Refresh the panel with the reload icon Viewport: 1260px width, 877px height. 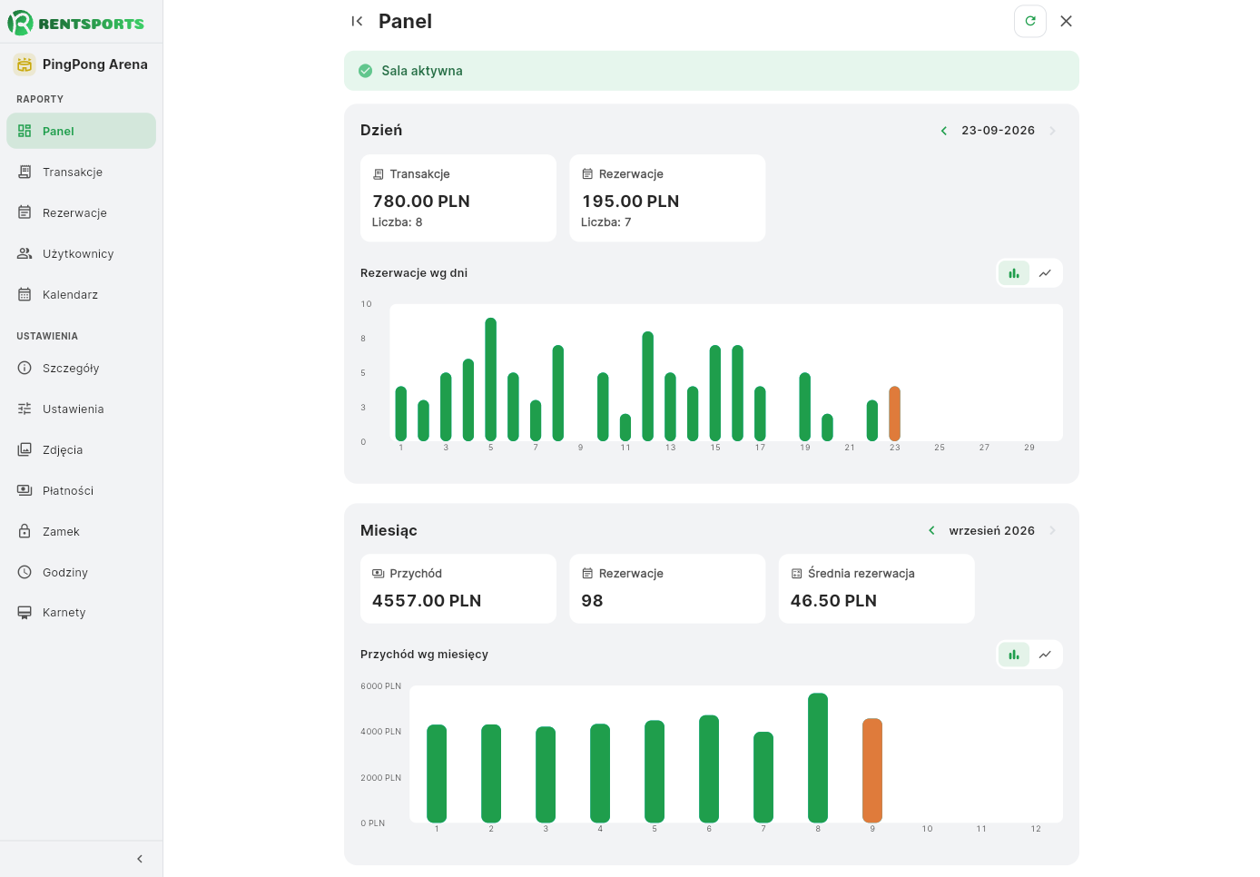[x=1030, y=21]
